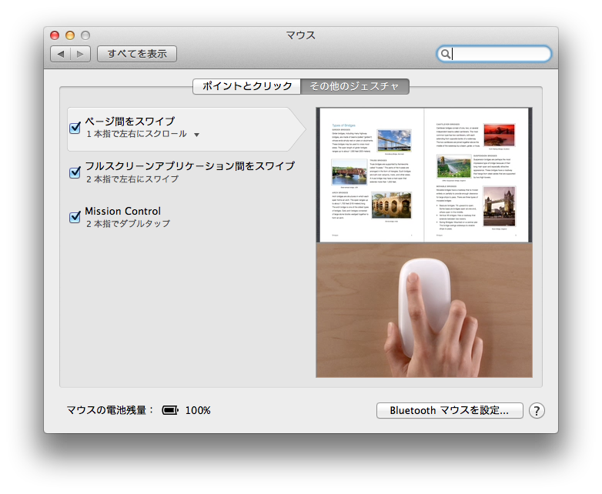Uncheck the ページ間をスワイプ checkbox

[75, 128]
